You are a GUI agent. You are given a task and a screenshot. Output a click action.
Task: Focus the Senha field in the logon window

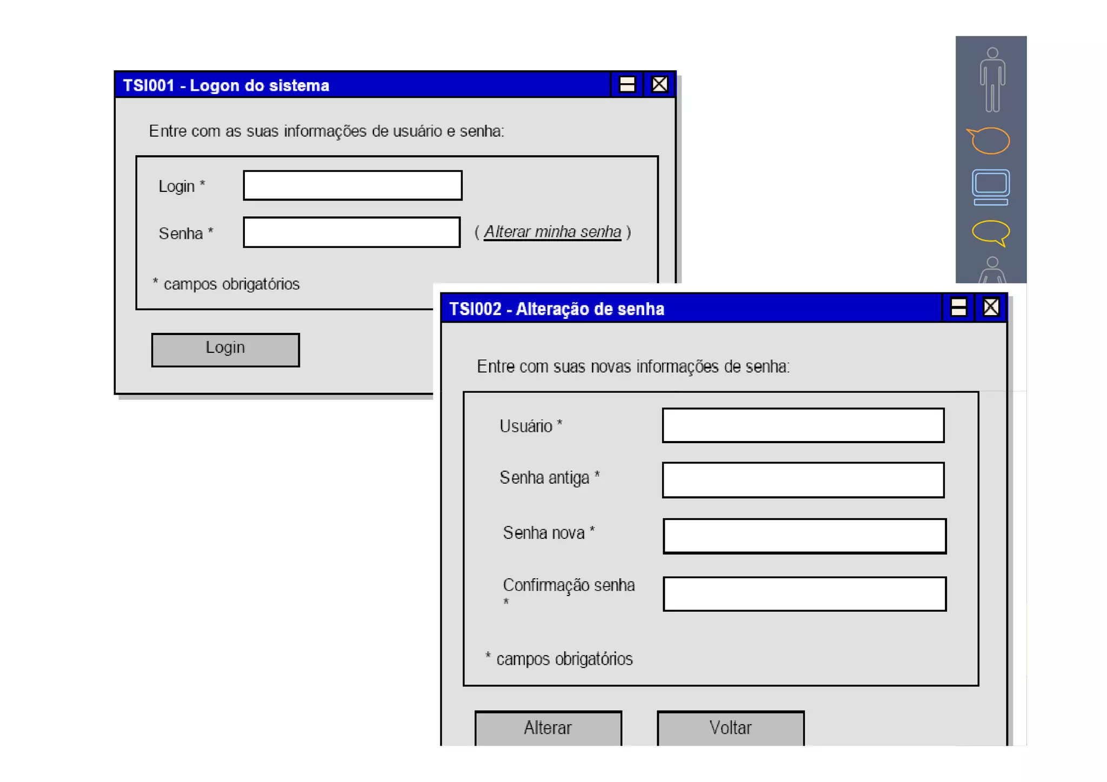[x=351, y=232]
